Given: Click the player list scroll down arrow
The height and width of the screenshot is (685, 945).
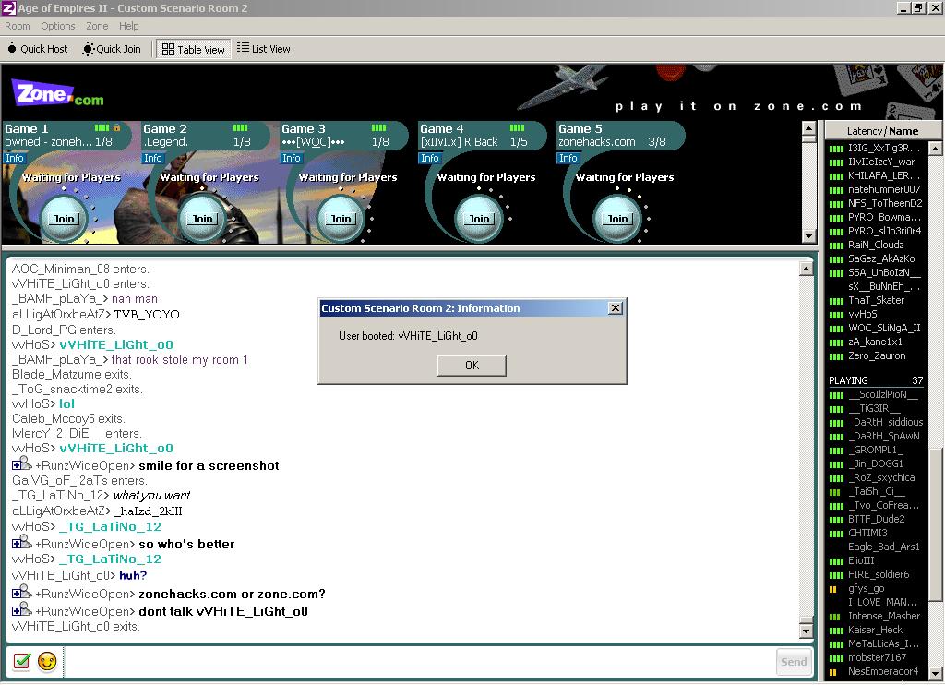Looking at the screenshot, I should click(x=935, y=673).
